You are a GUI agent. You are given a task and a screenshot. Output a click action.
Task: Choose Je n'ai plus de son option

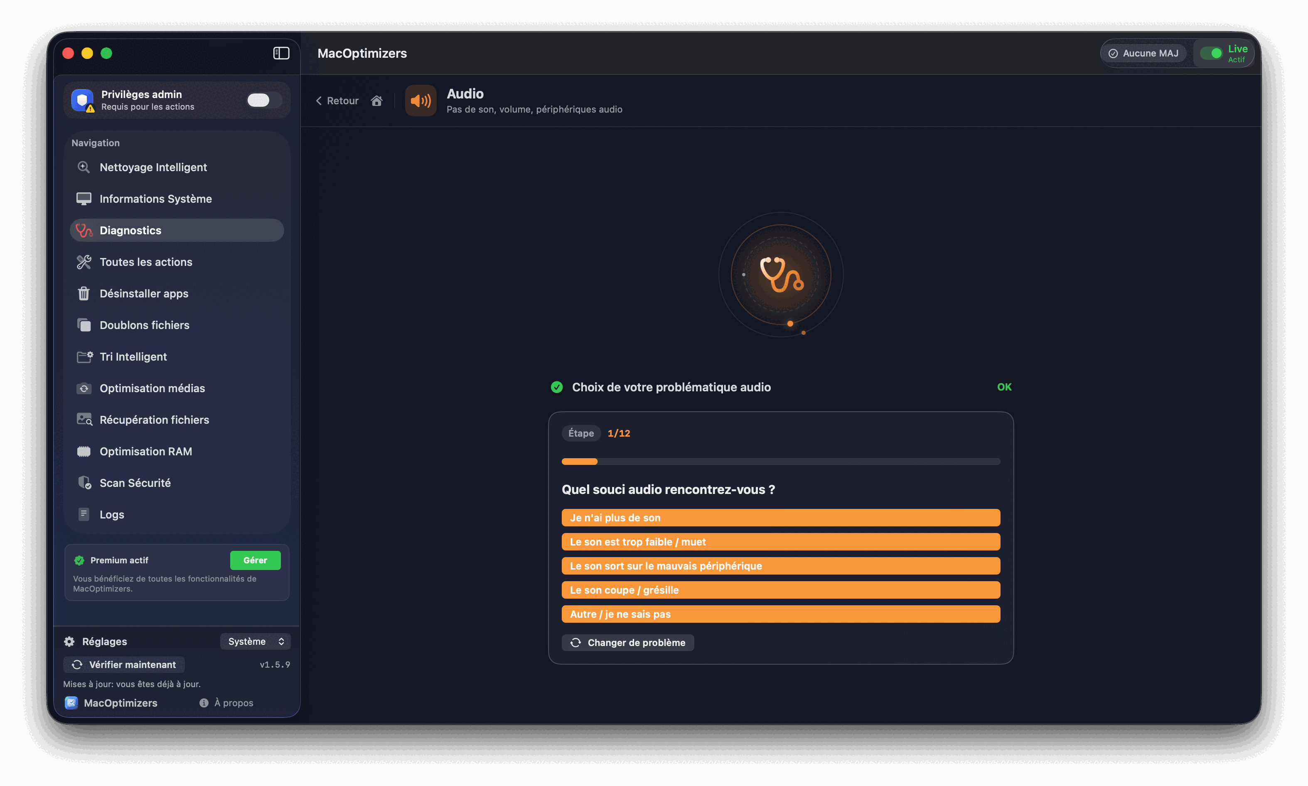pyautogui.click(x=780, y=518)
